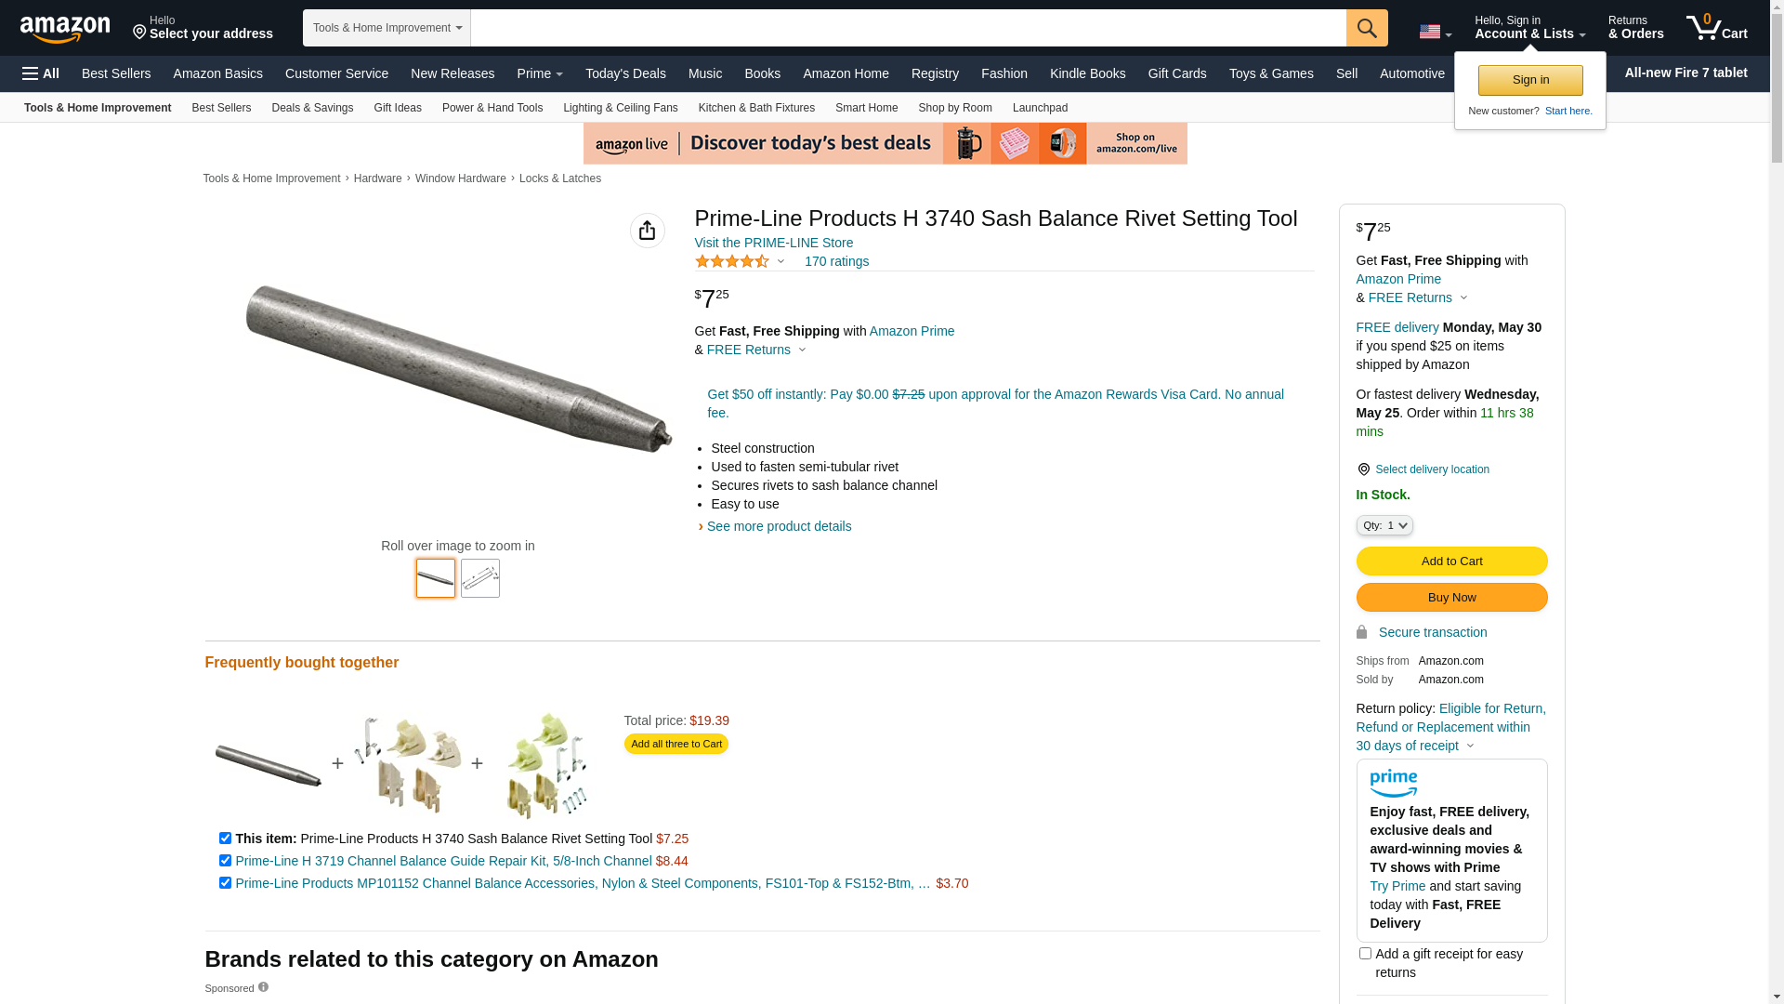Screen dimensions: 1784x1004
Task: Open Visit the PRIME-LINE Store link
Action: pyautogui.click(x=774, y=243)
